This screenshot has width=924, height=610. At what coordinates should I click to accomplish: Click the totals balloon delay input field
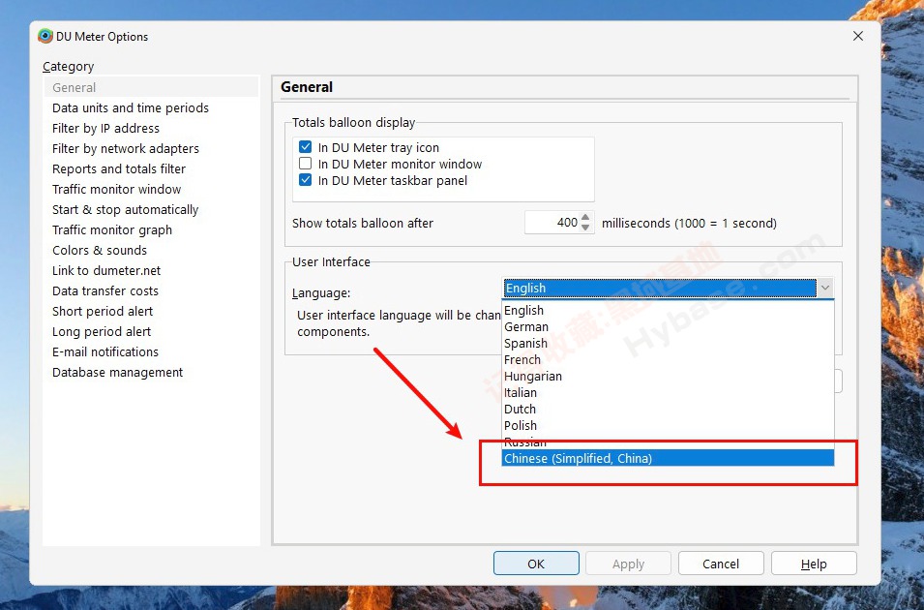[552, 223]
